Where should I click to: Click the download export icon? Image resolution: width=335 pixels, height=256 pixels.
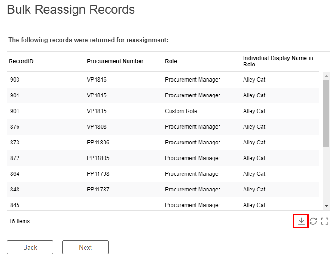(x=301, y=221)
